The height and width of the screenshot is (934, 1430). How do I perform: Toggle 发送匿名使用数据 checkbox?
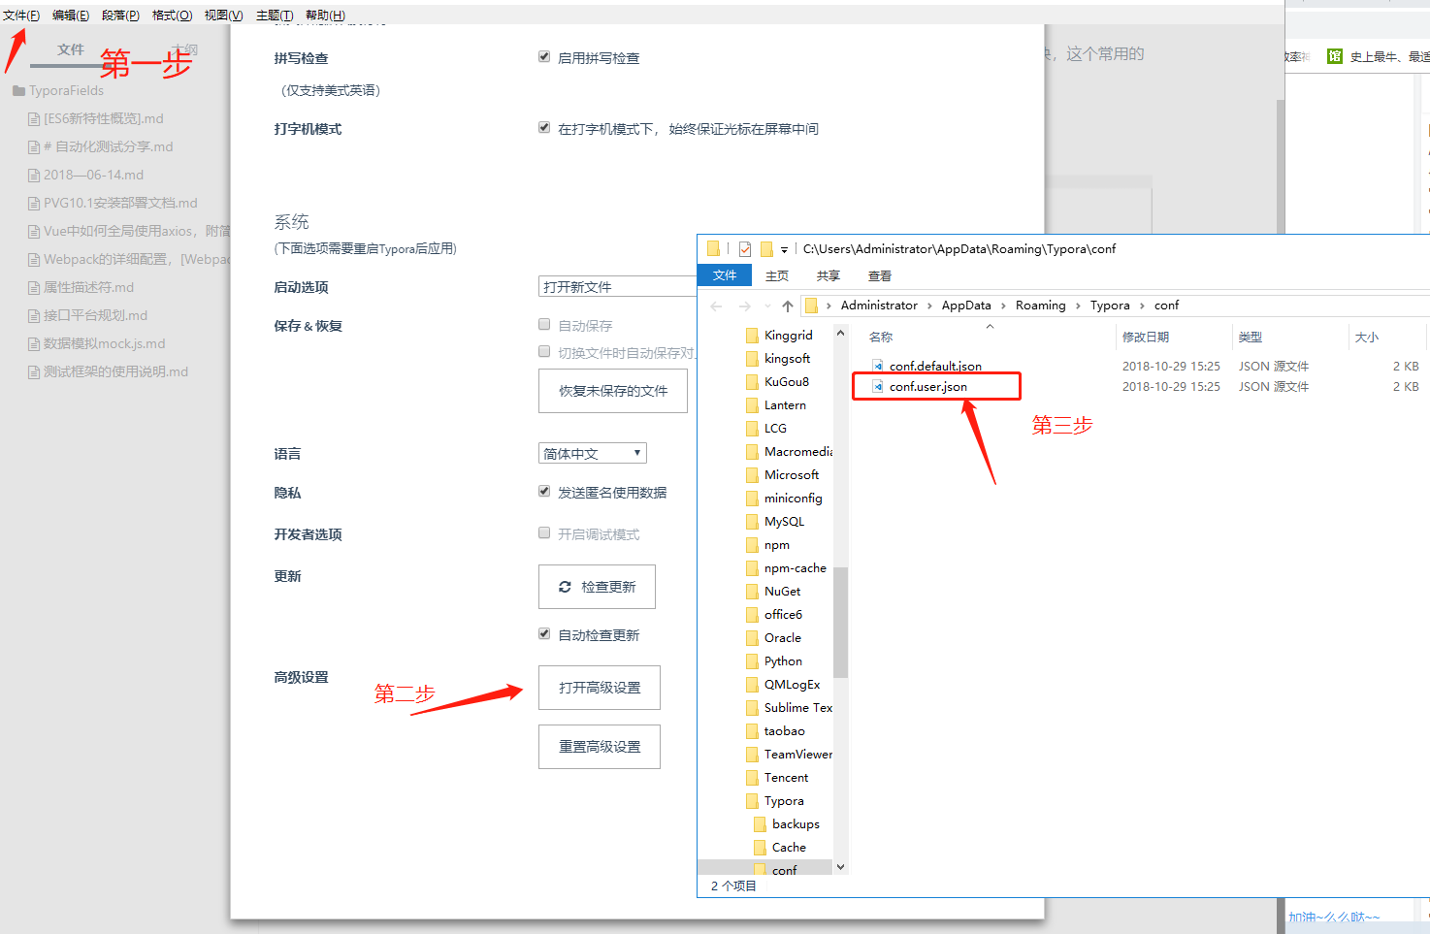click(x=544, y=491)
